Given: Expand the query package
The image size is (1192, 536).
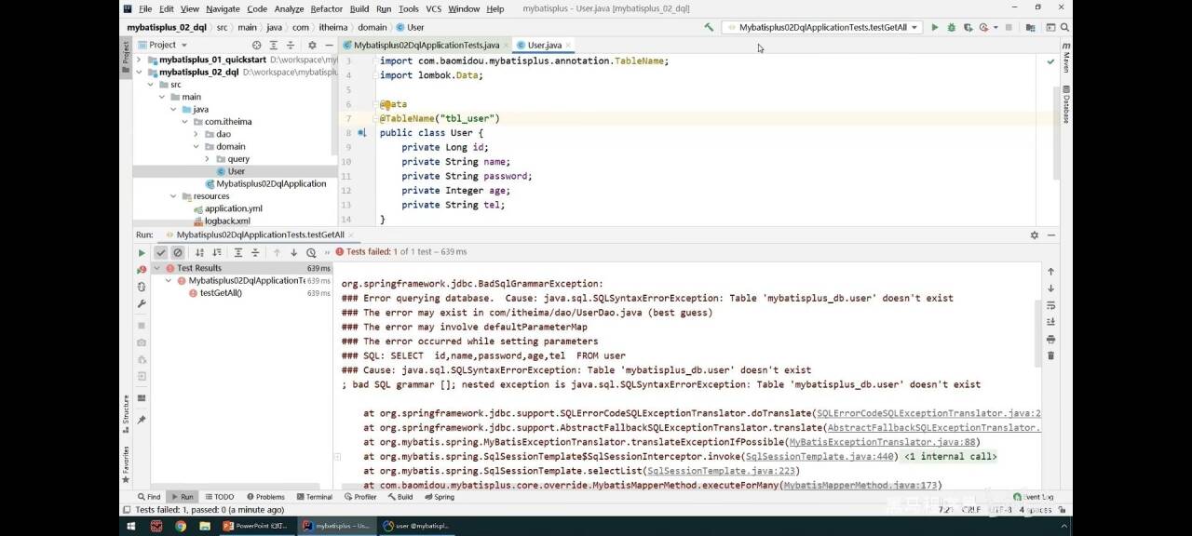Looking at the screenshot, I should click(208, 159).
